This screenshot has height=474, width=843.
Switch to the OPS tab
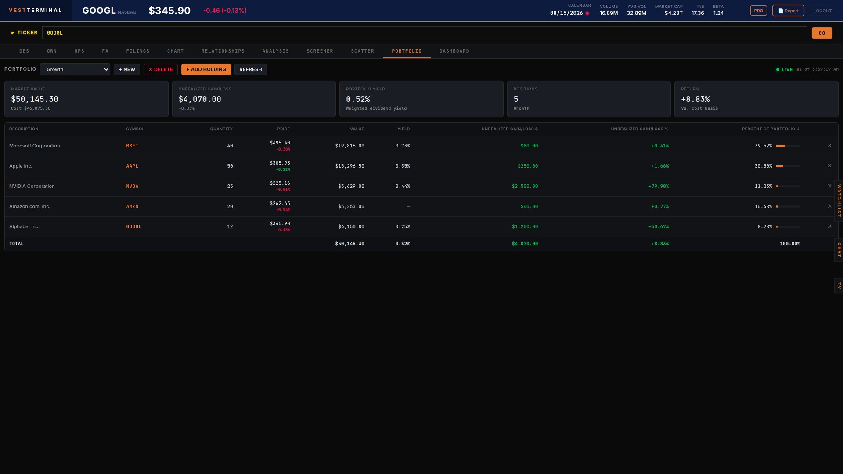pyautogui.click(x=79, y=51)
